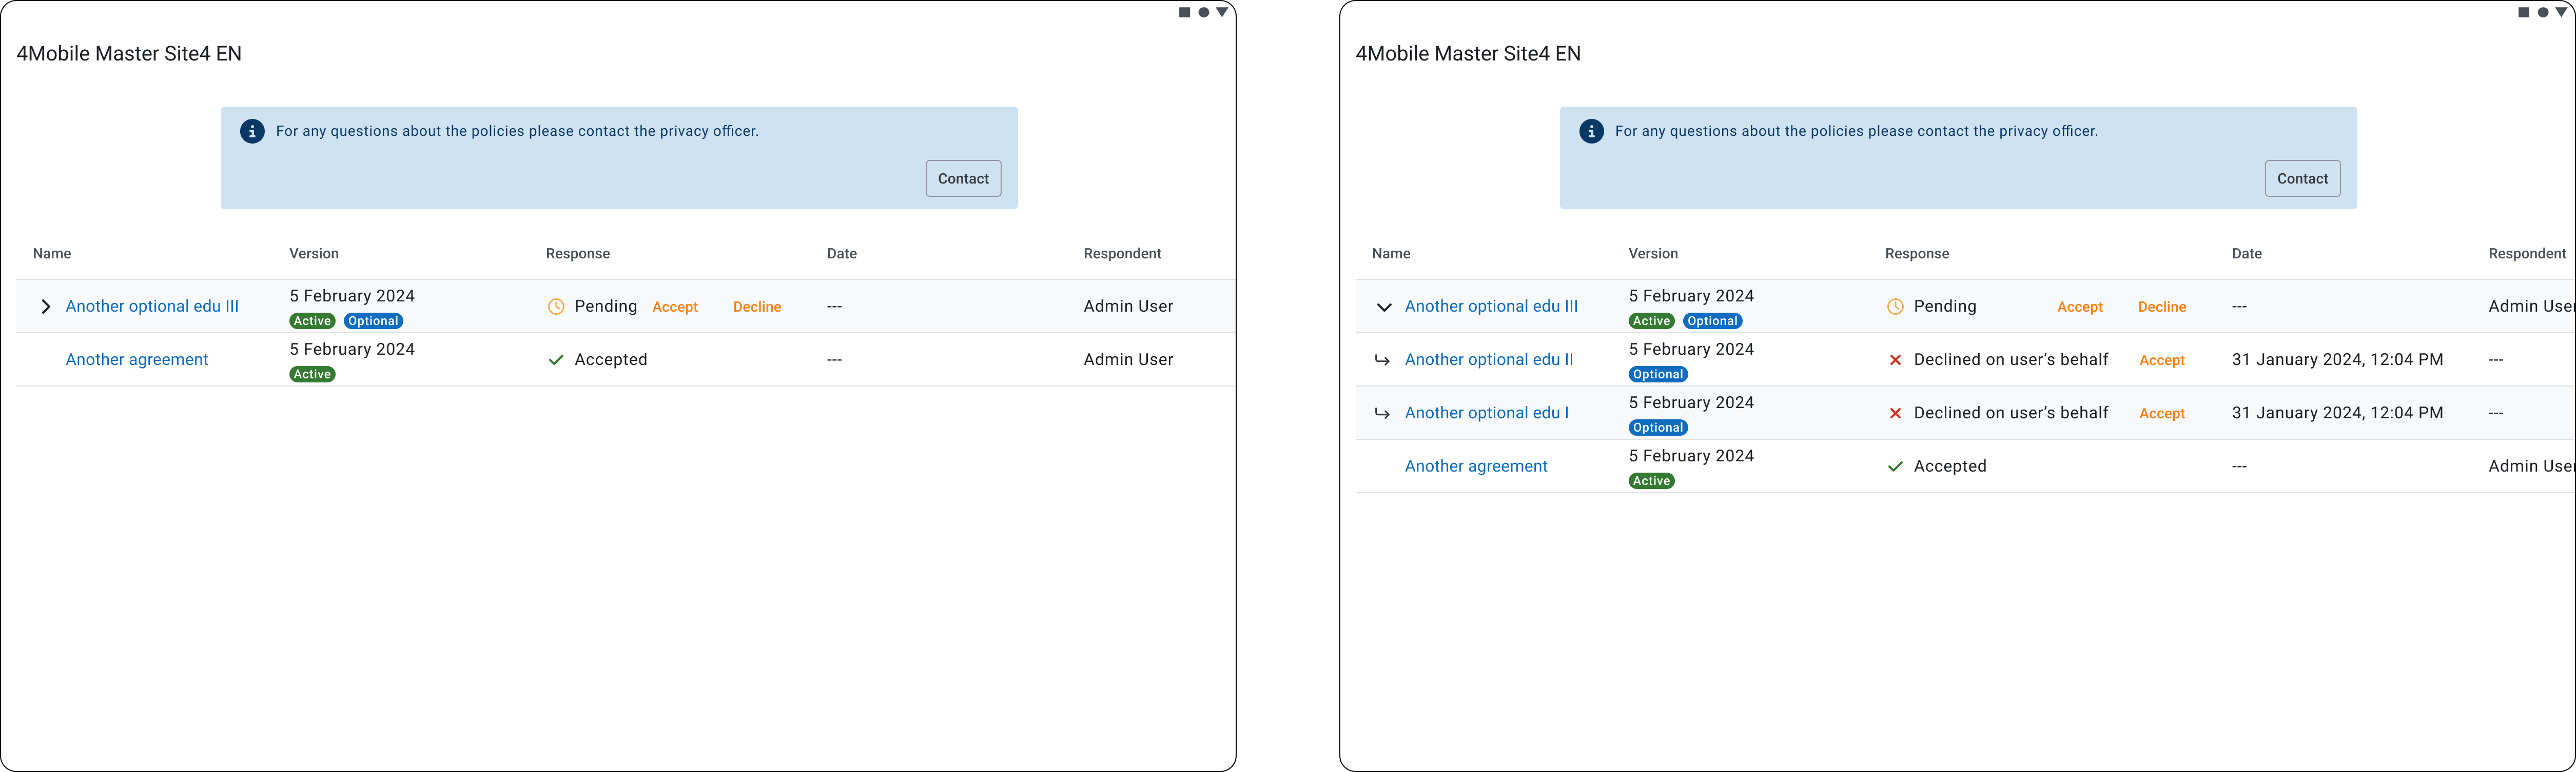Click pending clock icon in left window
The width and height of the screenshot is (2576, 772).
pos(556,307)
